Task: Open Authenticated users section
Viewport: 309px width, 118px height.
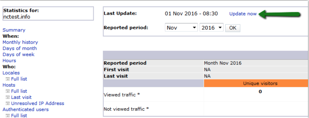Action: 26,109
